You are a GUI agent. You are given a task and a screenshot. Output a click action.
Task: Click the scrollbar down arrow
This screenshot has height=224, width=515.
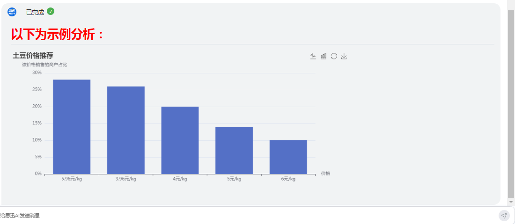click(511, 202)
